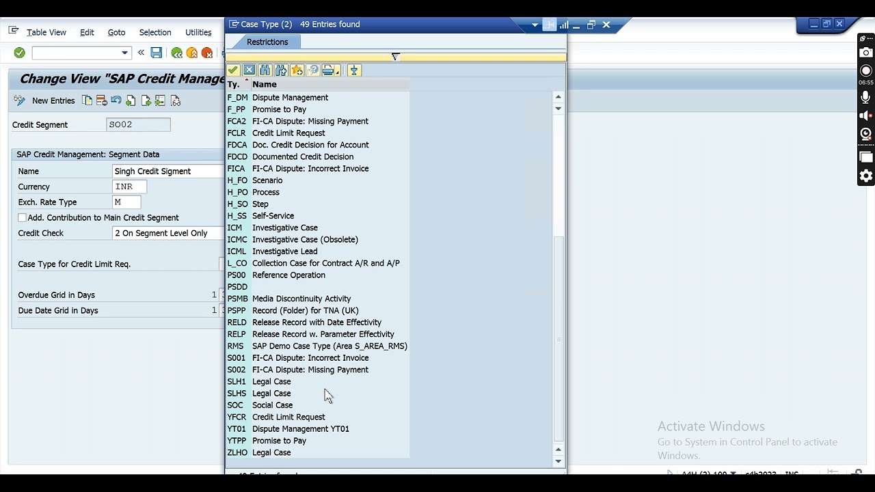The height and width of the screenshot is (492, 875).
Task: Save the Change View with floppy icon
Action: click(x=157, y=53)
